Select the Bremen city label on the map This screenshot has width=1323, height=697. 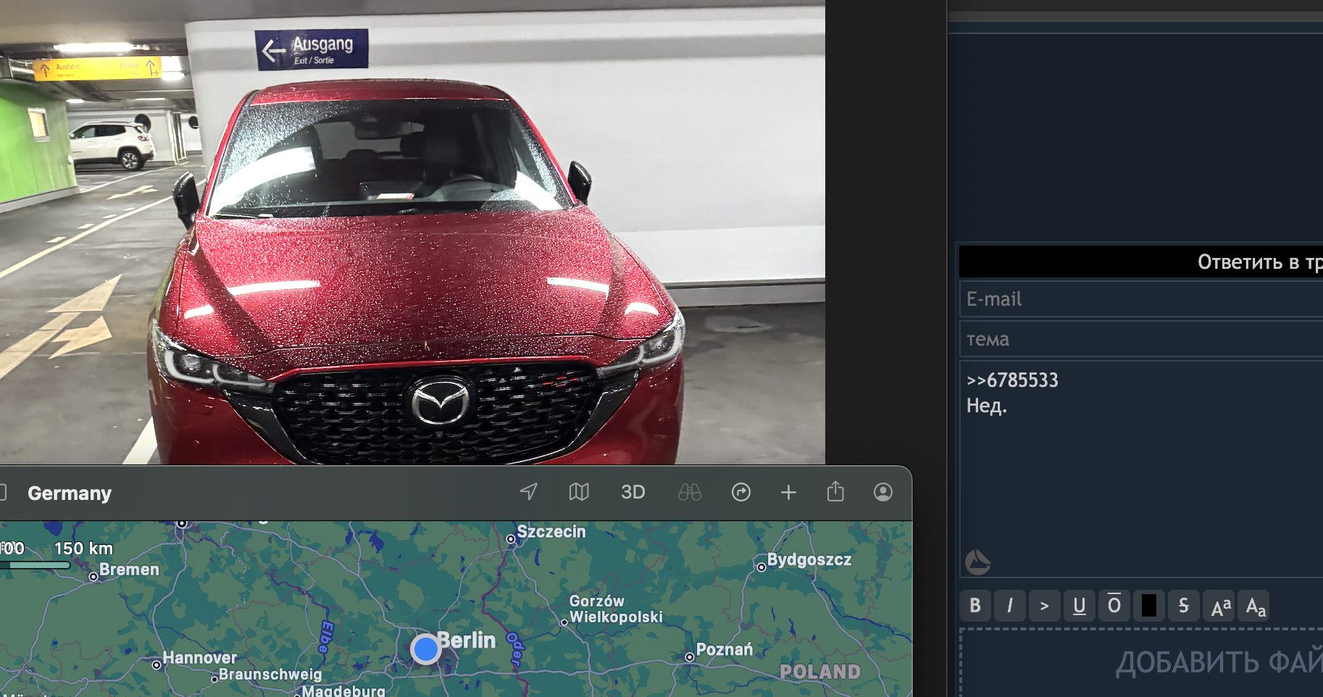pyautogui.click(x=129, y=569)
